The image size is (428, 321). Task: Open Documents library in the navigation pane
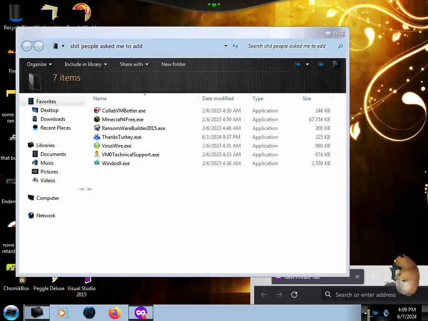click(53, 154)
